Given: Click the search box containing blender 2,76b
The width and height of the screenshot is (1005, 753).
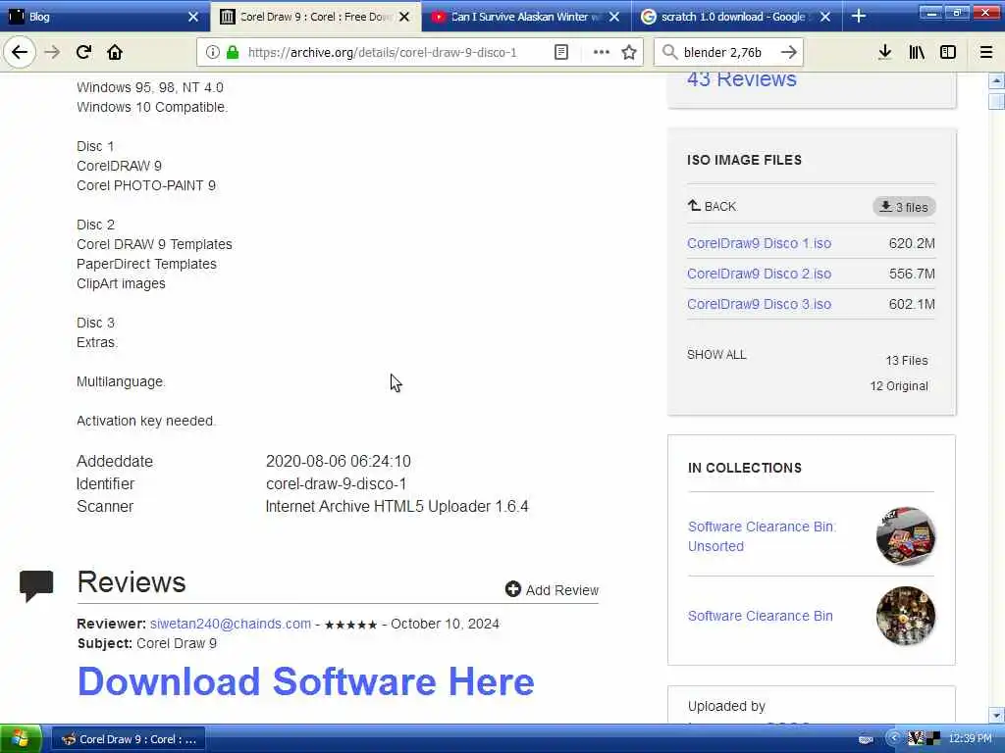Looking at the screenshot, I should pyautogui.click(x=727, y=53).
